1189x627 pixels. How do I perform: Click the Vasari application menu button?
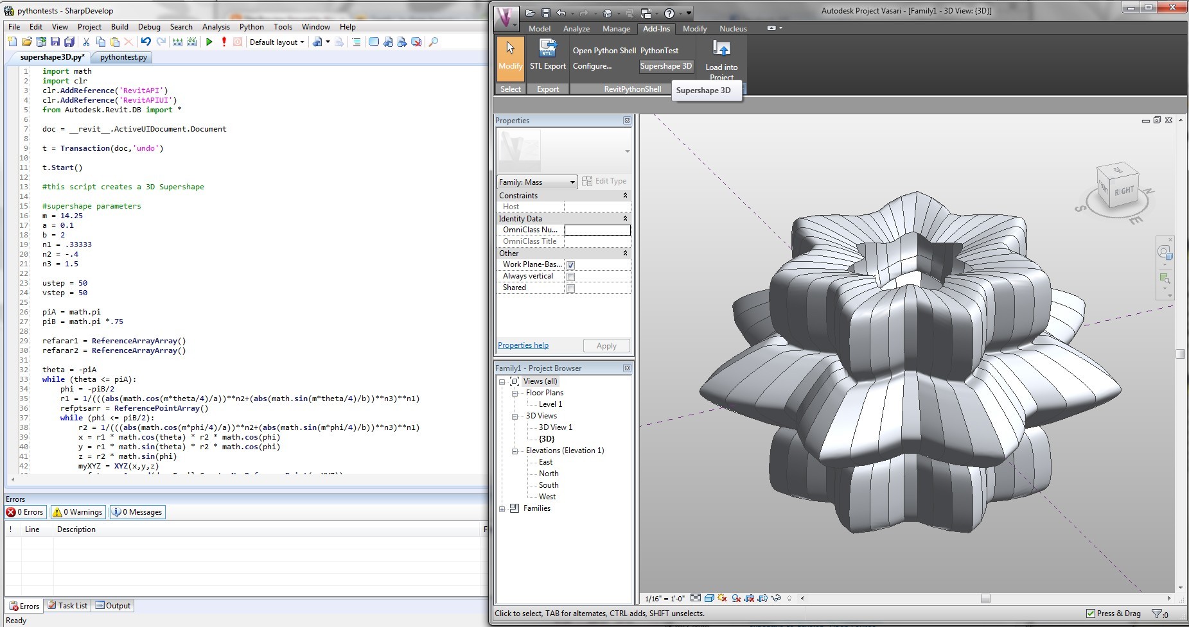tap(506, 17)
